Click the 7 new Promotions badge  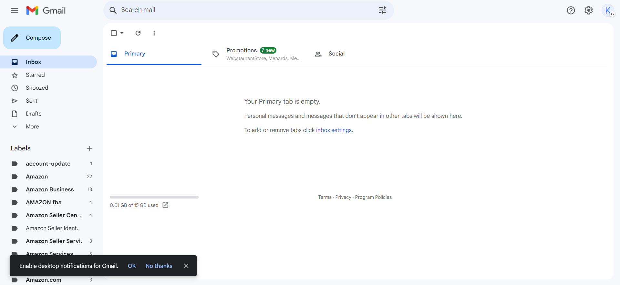tap(268, 50)
